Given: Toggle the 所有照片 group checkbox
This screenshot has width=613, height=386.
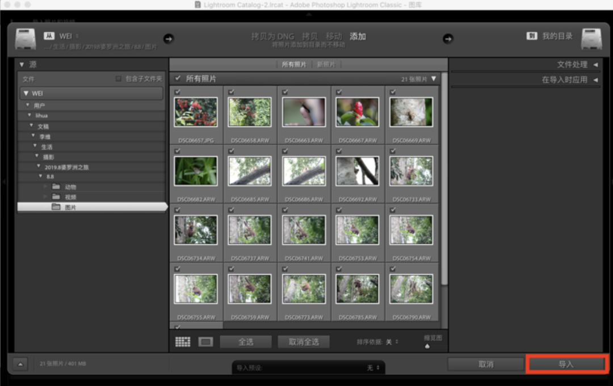Looking at the screenshot, I should [x=178, y=78].
